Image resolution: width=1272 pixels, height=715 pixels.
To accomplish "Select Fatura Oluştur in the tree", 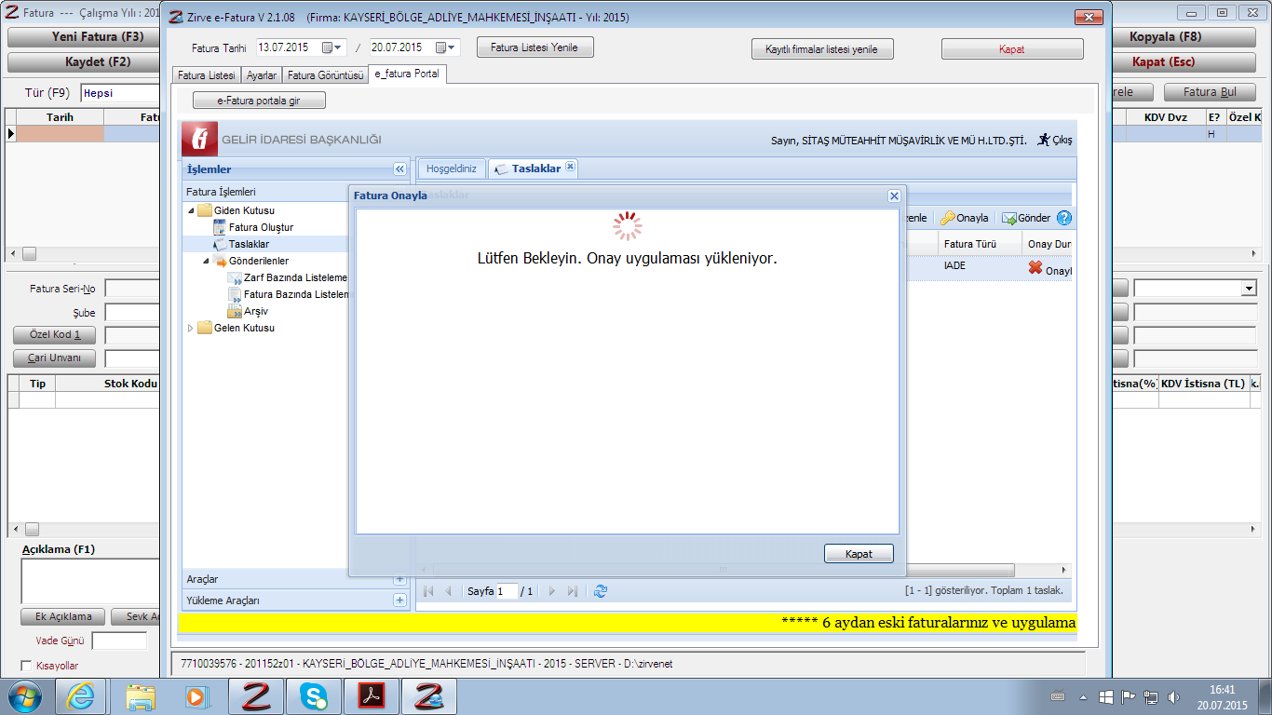I will pyautogui.click(x=261, y=227).
